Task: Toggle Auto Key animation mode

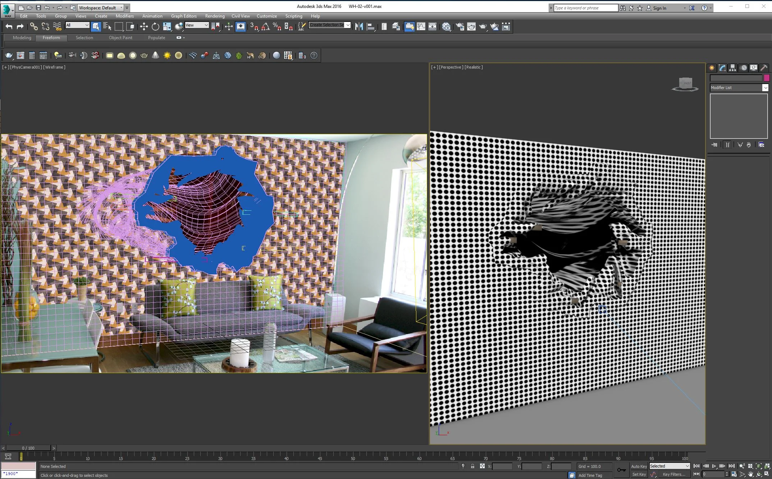Action: (x=639, y=466)
